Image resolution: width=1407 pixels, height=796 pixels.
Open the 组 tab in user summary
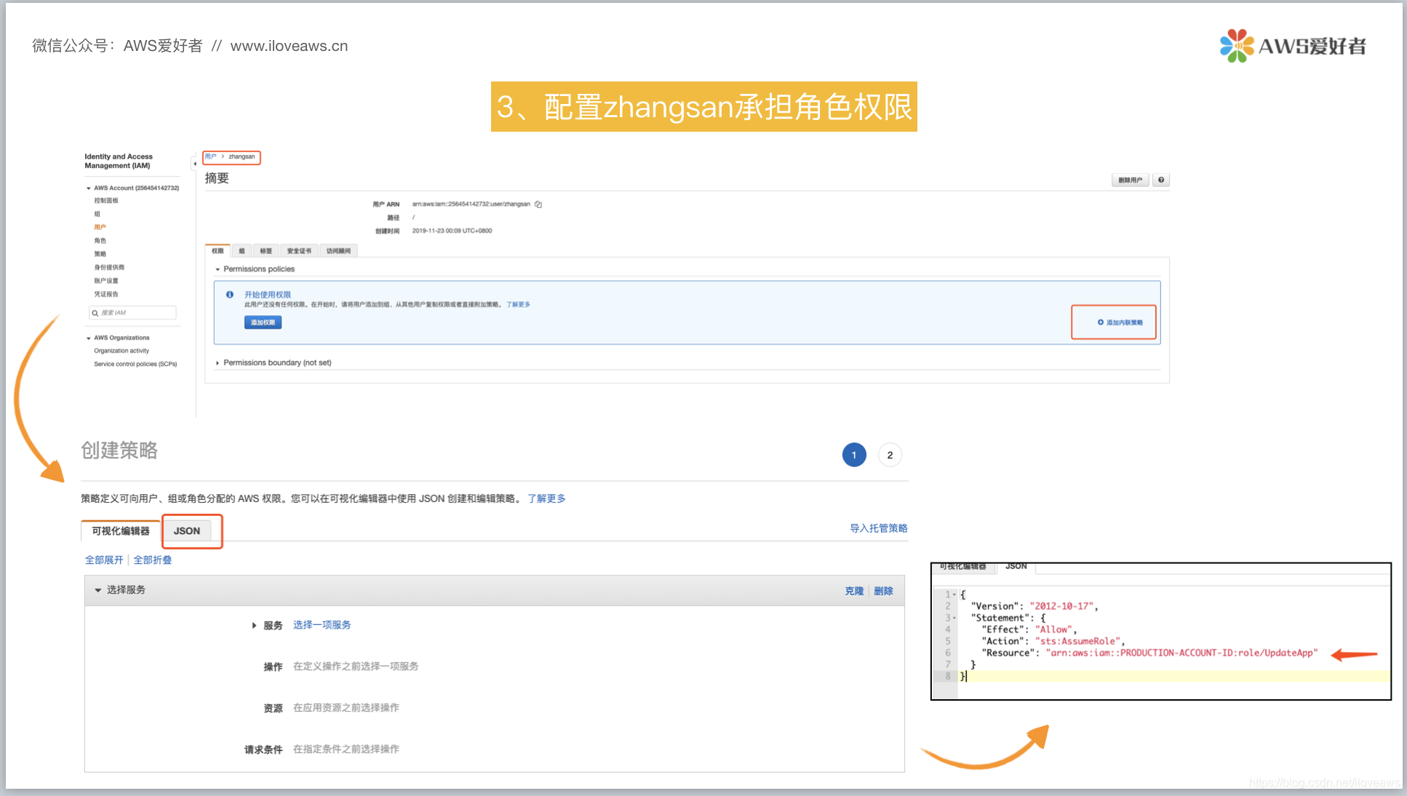[x=242, y=251]
